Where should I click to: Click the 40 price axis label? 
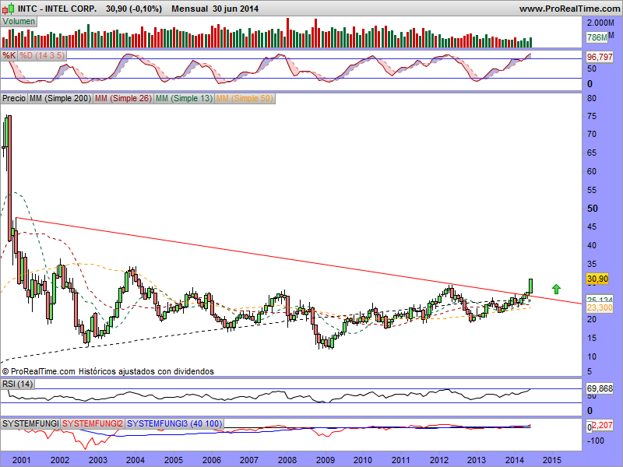pos(592,245)
